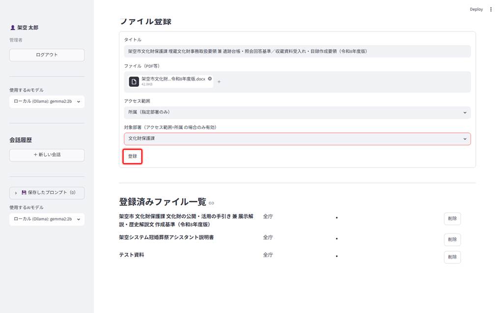Delete 架空システム冠婚葬祭アシスタント説明書 entry
Viewport: 501px width, 313px height.
pos(452,239)
